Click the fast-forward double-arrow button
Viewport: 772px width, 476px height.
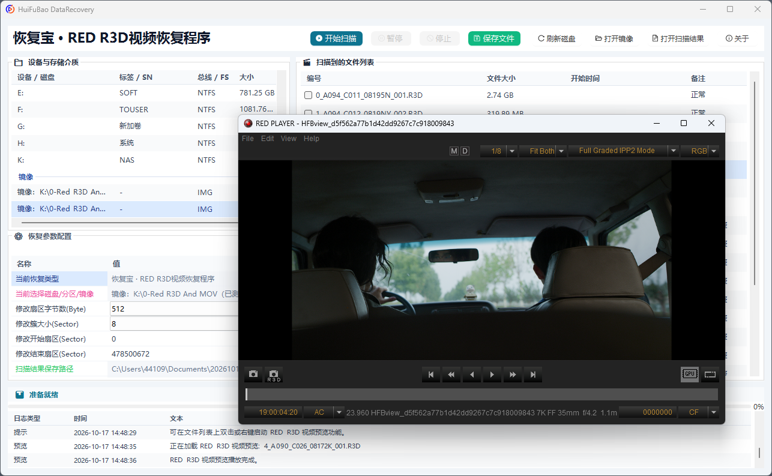(x=513, y=375)
